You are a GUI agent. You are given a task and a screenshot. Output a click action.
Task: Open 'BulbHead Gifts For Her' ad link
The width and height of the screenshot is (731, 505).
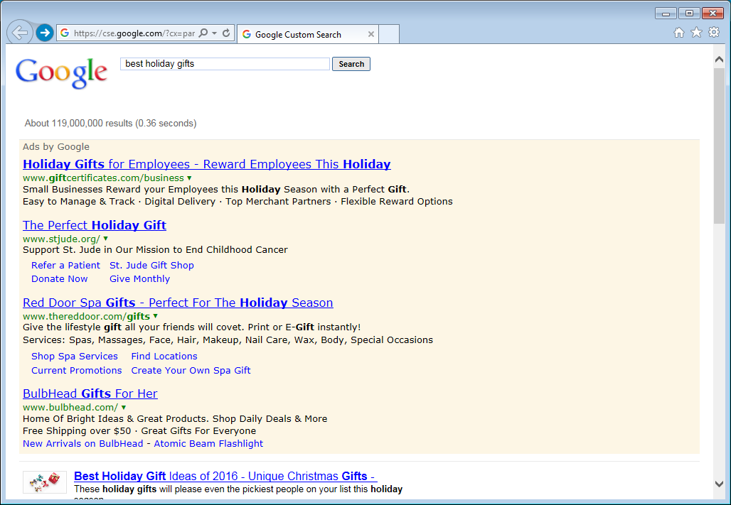pyautogui.click(x=90, y=393)
